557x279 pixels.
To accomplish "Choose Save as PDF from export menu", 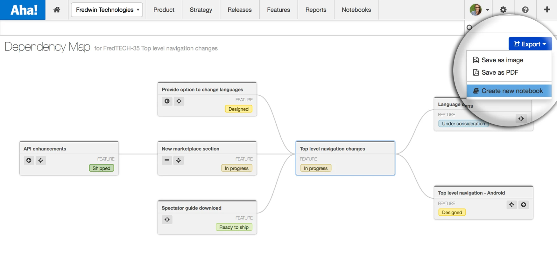I will coord(500,72).
